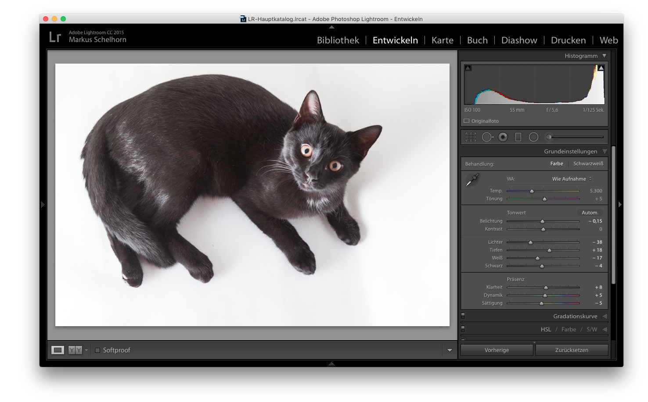Switch to Loupe single view mode
Viewport: 648px width, 402px height.
click(x=58, y=350)
